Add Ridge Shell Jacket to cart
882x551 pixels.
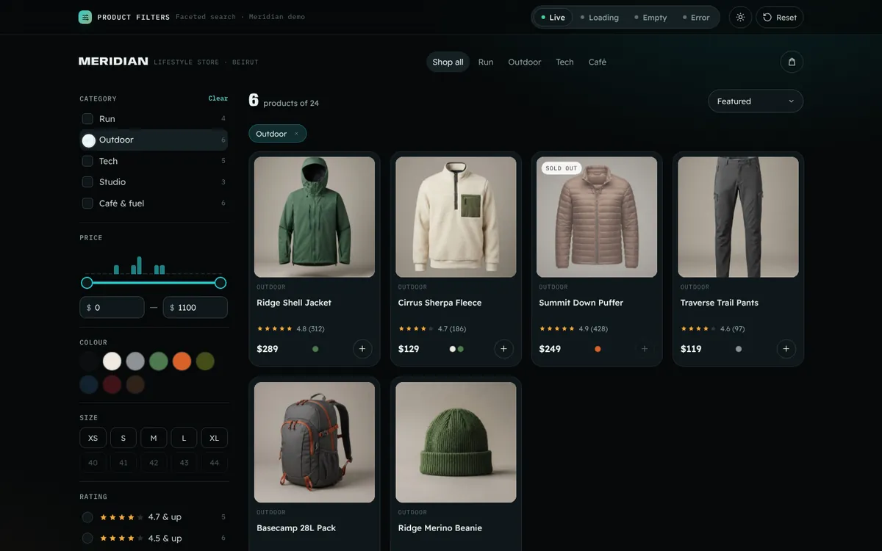click(362, 349)
